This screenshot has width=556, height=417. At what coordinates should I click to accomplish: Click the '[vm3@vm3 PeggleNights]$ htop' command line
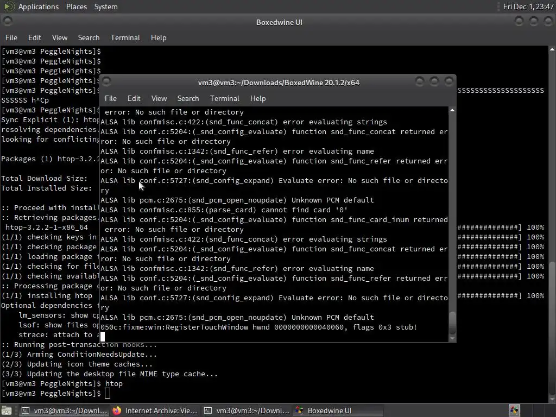tap(62, 384)
